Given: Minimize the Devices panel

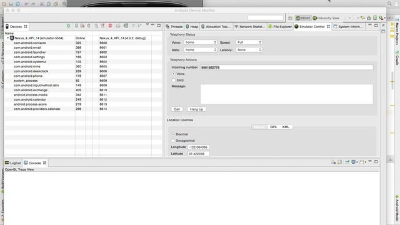Looking at the screenshot, I should click(x=152, y=25).
